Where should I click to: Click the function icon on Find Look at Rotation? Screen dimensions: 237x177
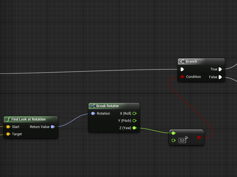tap(8, 119)
